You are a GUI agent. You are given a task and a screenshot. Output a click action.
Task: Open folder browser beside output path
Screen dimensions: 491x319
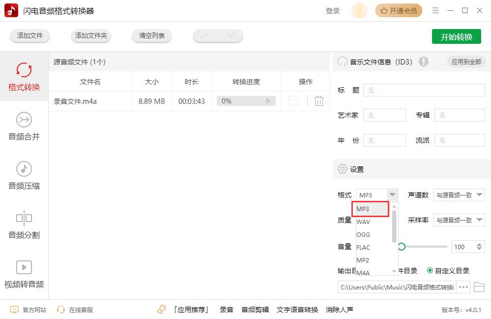tap(479, 287)
